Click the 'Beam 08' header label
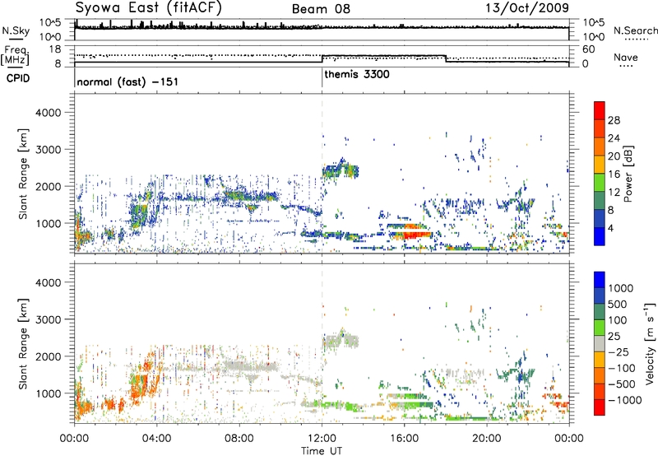658x456 pixels. 321,9
